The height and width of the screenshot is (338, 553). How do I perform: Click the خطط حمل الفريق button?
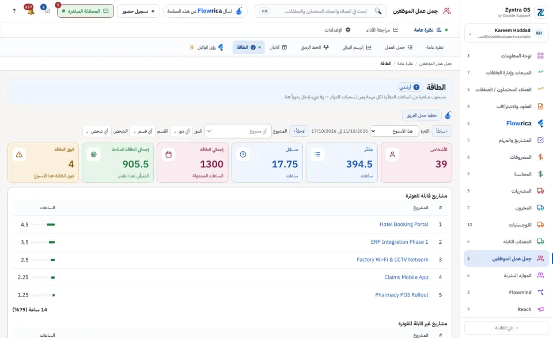pyautogui.click(x=422, y=115)
